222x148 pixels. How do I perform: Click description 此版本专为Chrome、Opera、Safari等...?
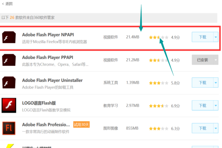click(55, 65)
